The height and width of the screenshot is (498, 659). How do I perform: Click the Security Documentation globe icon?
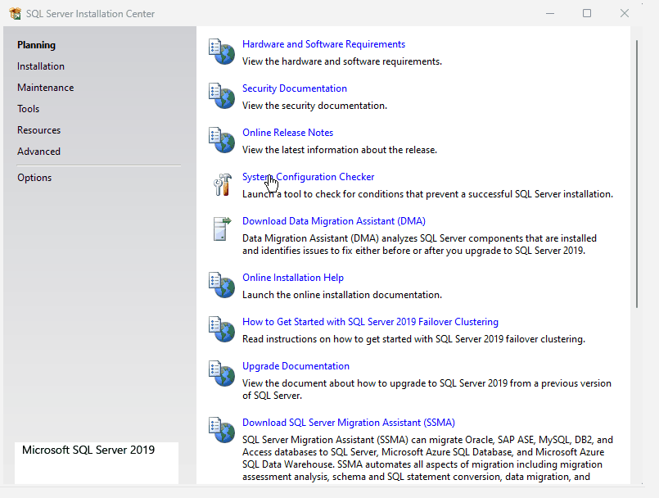[x=222, y=96]
